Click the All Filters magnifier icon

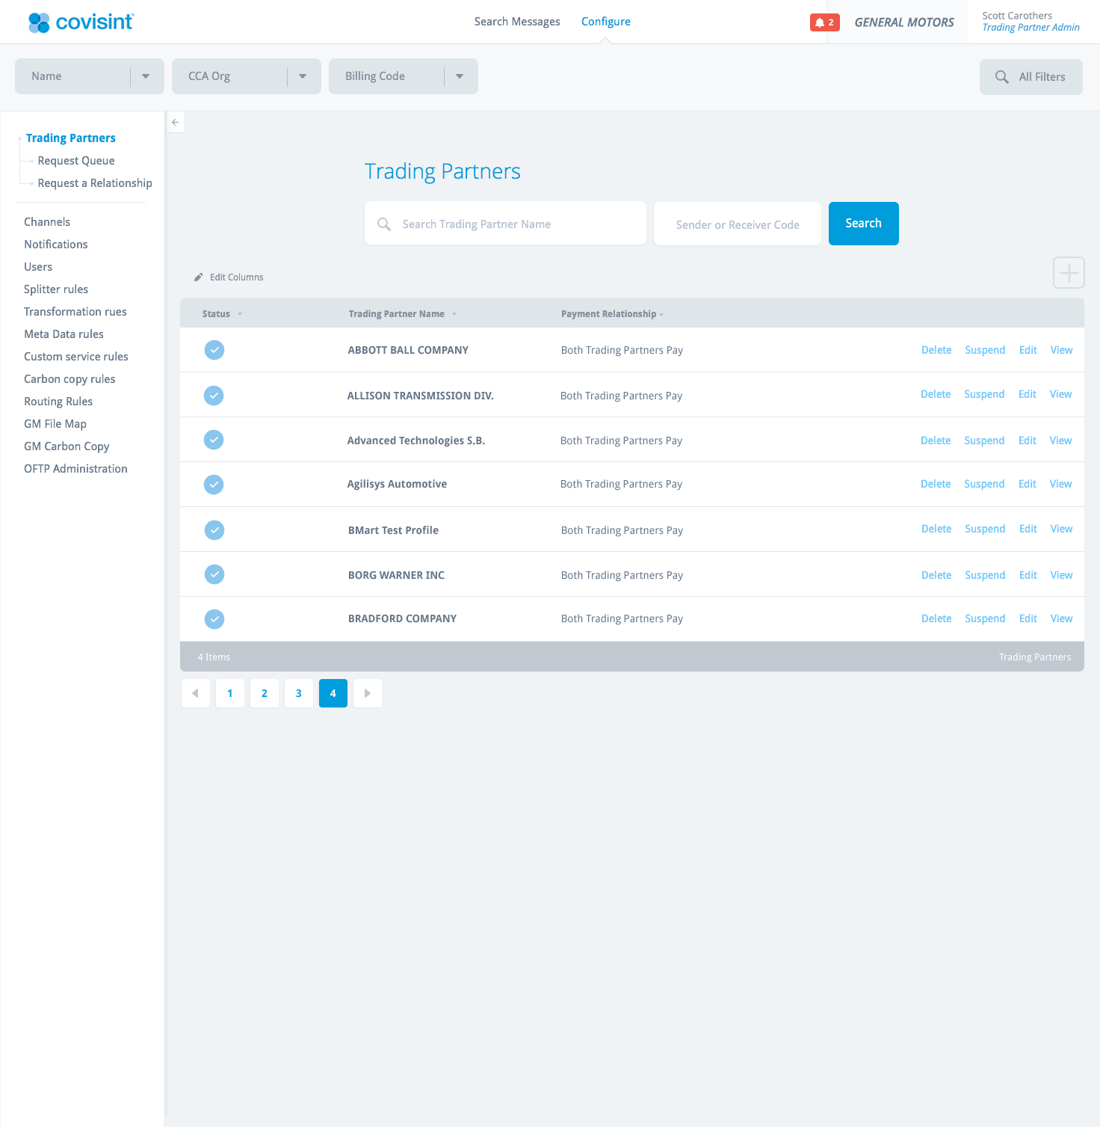pos(1002,77)
